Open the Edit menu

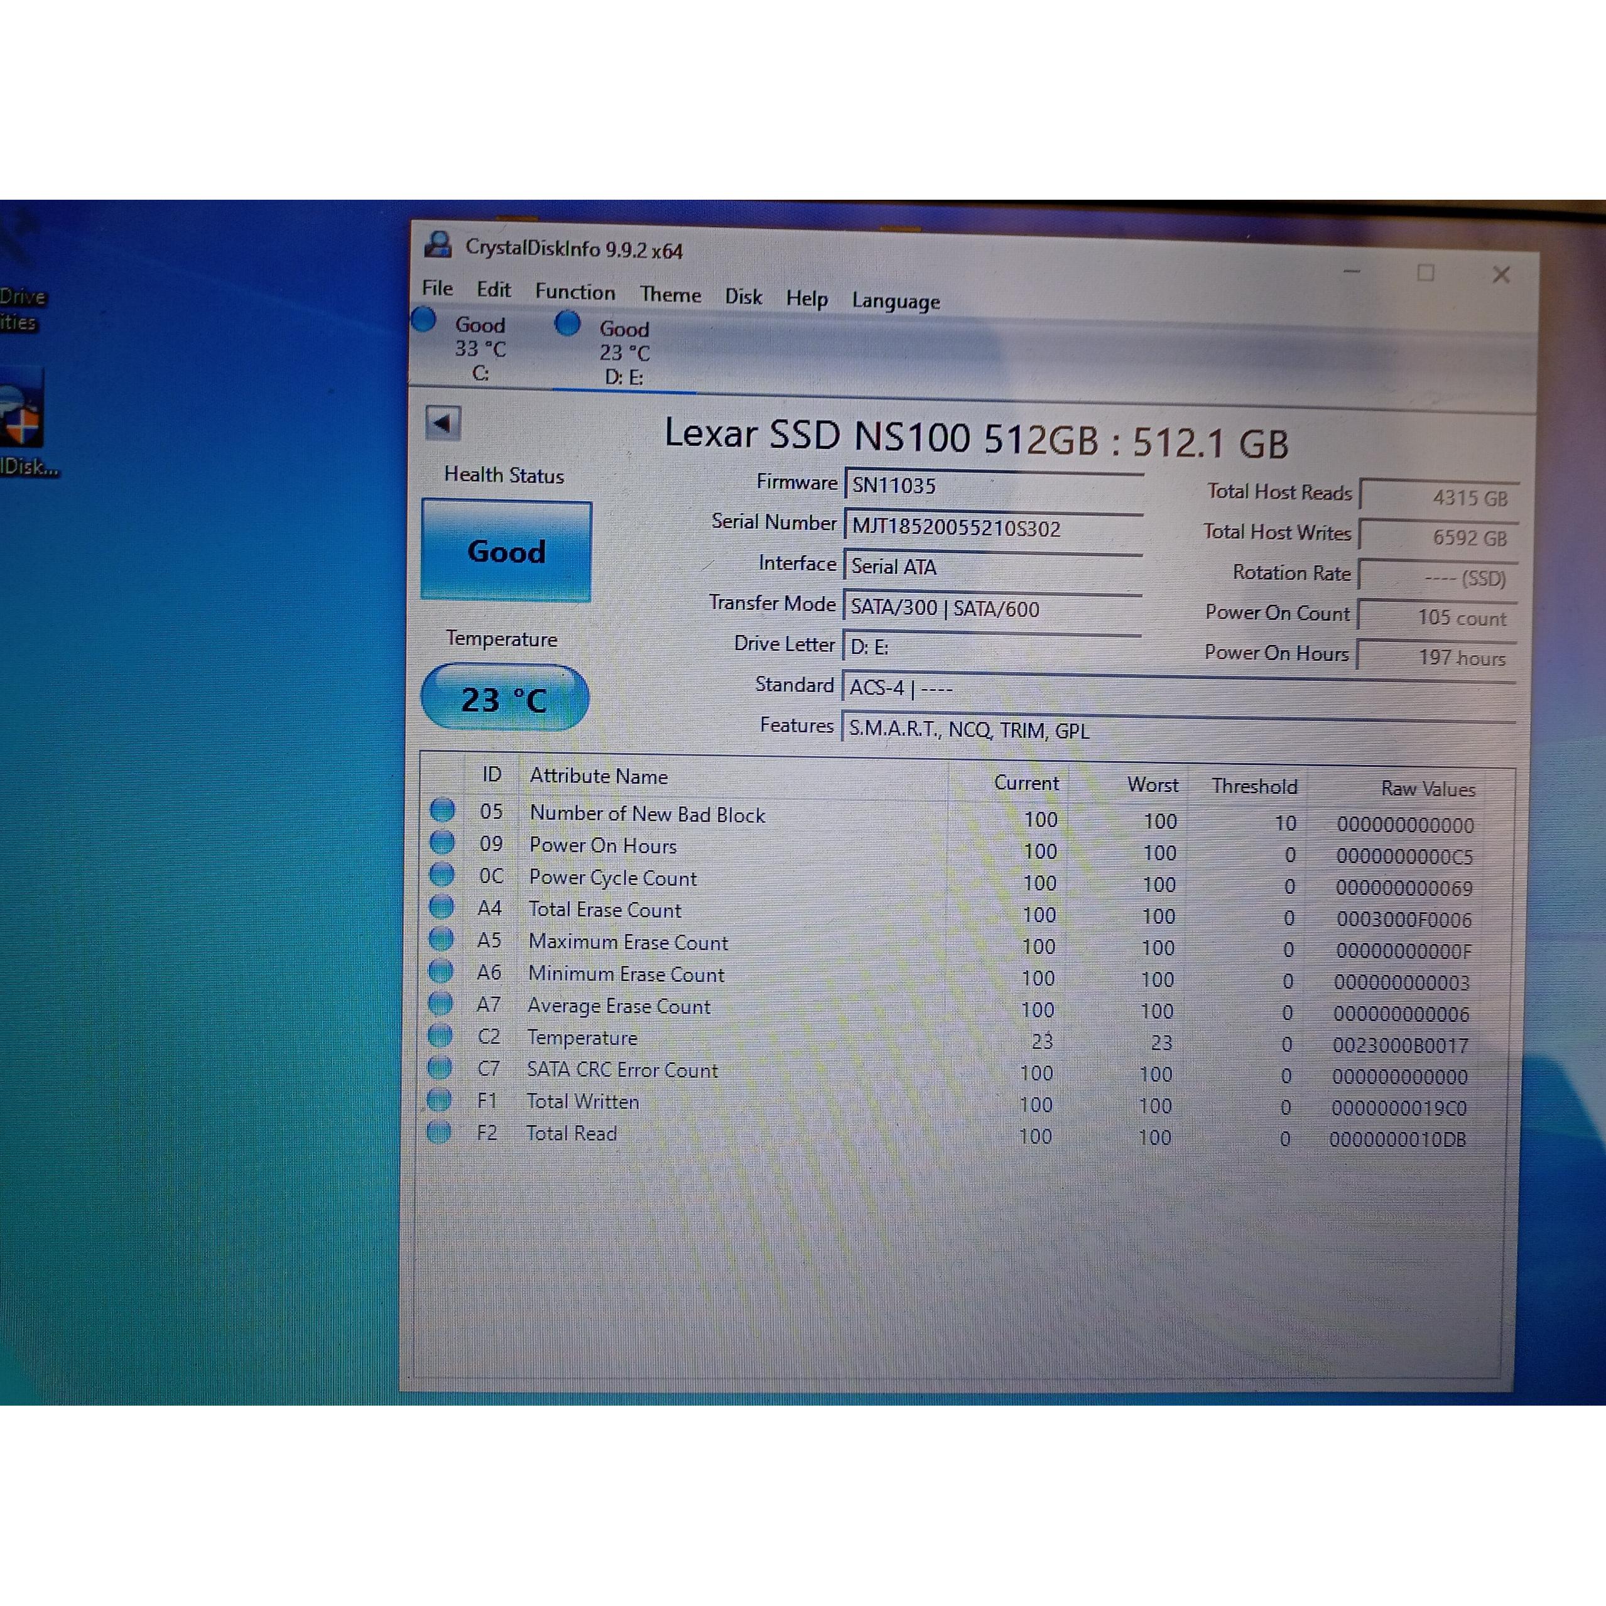[x=493, y=290]
